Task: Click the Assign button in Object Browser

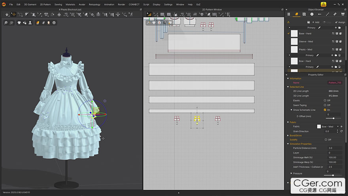Action: pyautogui.click(x=340, y=22)
